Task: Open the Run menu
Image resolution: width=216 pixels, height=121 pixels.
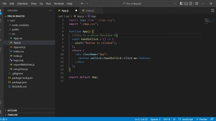Action: coord(48,4)
